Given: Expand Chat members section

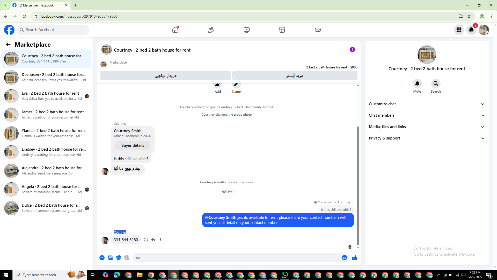Looking at the screenshot, I should coord(427,115).
